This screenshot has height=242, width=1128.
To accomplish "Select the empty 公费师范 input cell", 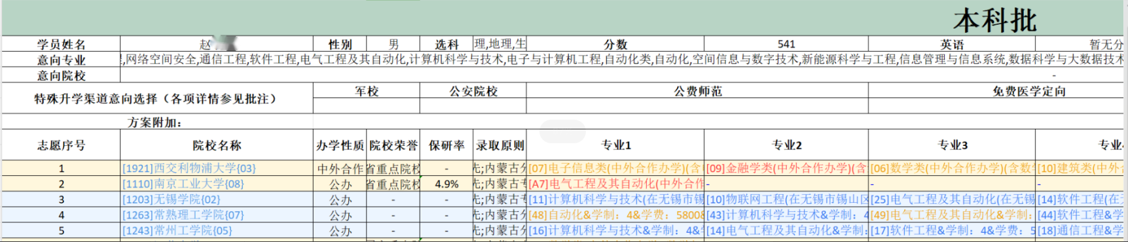I will coord(697,106).
